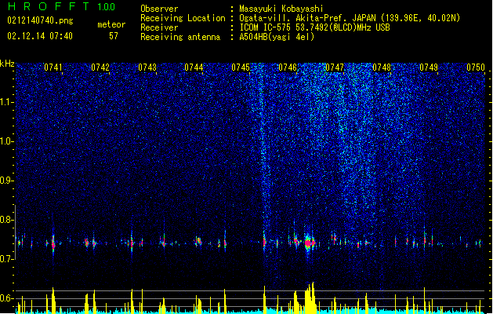Click the 0.8 kHz axis label
This screenshot has width=493, height=314.
pyautogui.click(x=7, y=220)
